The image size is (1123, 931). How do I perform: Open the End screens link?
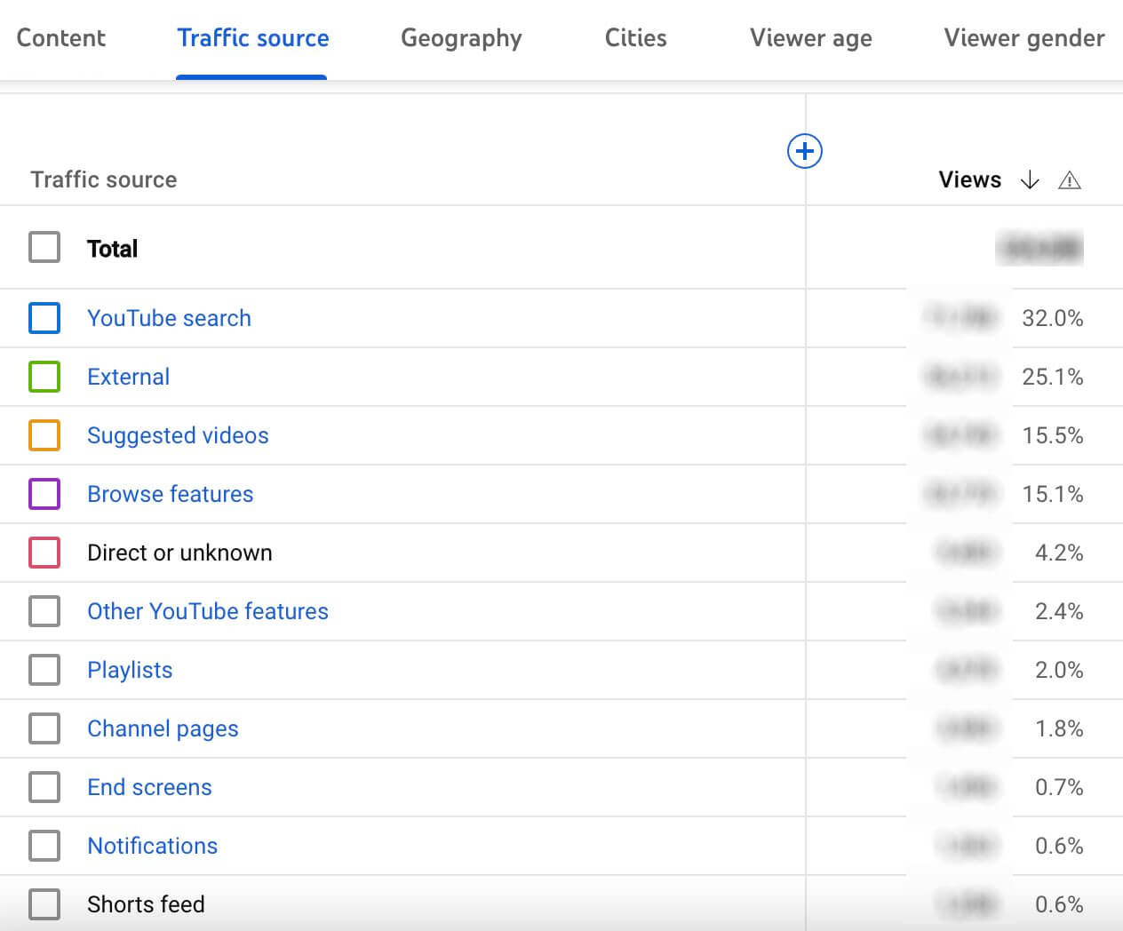(x=149, y=787)
